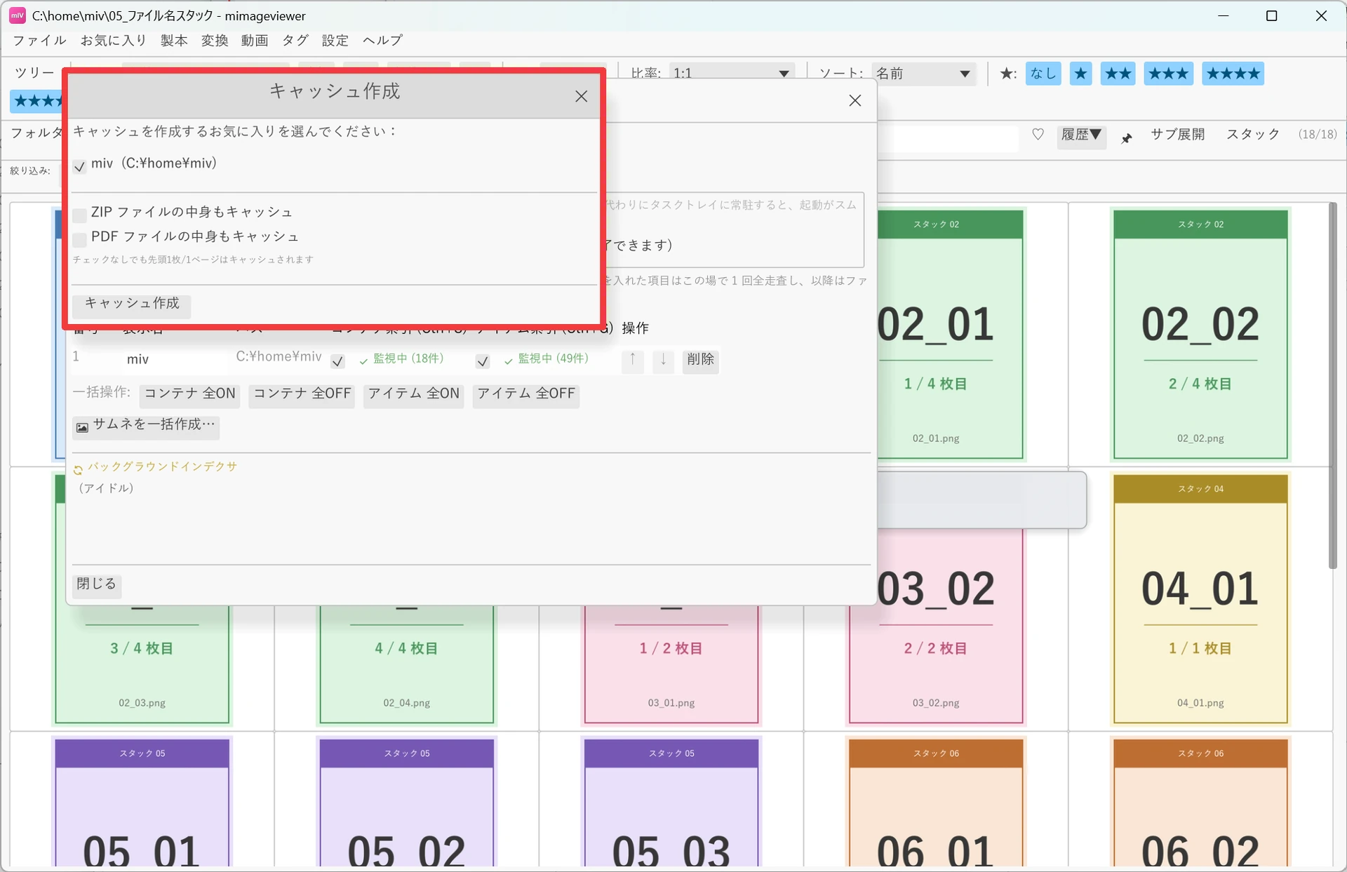Open the 比率 1:1 dropdown
The width and height of the screenshot is (1347, 872).
click(731, 74)
